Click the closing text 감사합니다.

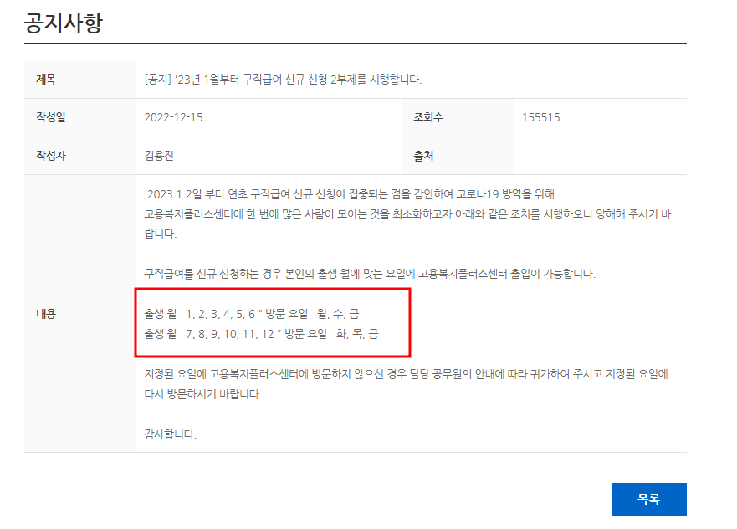tap(170, 434)
